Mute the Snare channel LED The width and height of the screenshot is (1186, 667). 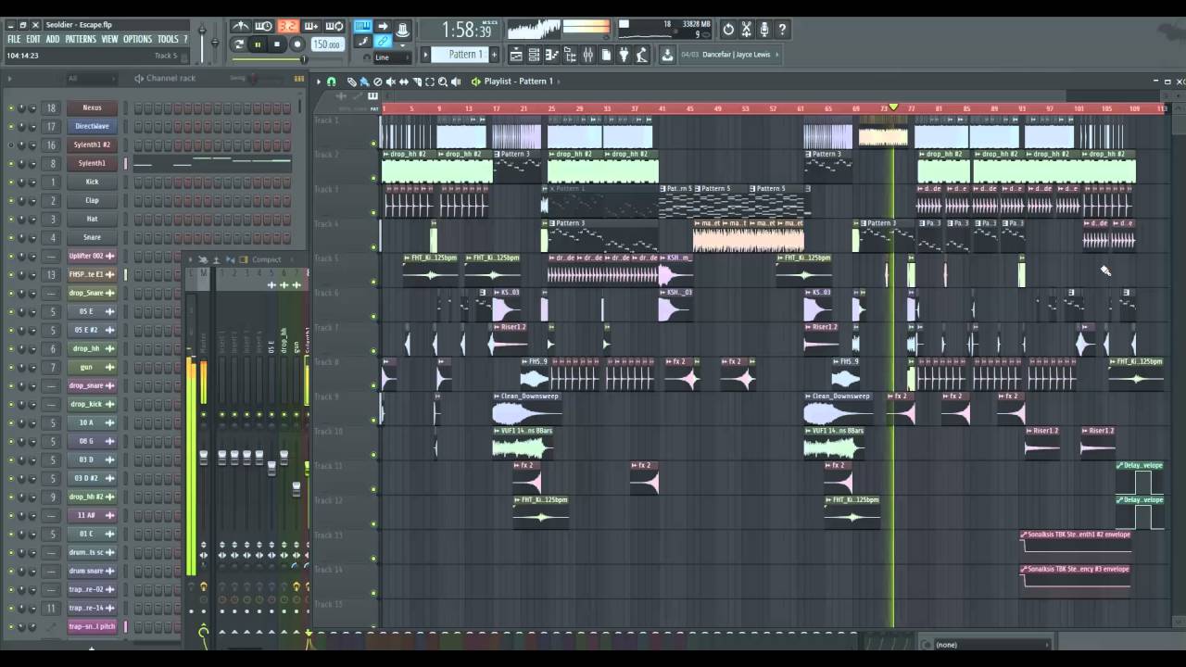click(x=11, y=237)
